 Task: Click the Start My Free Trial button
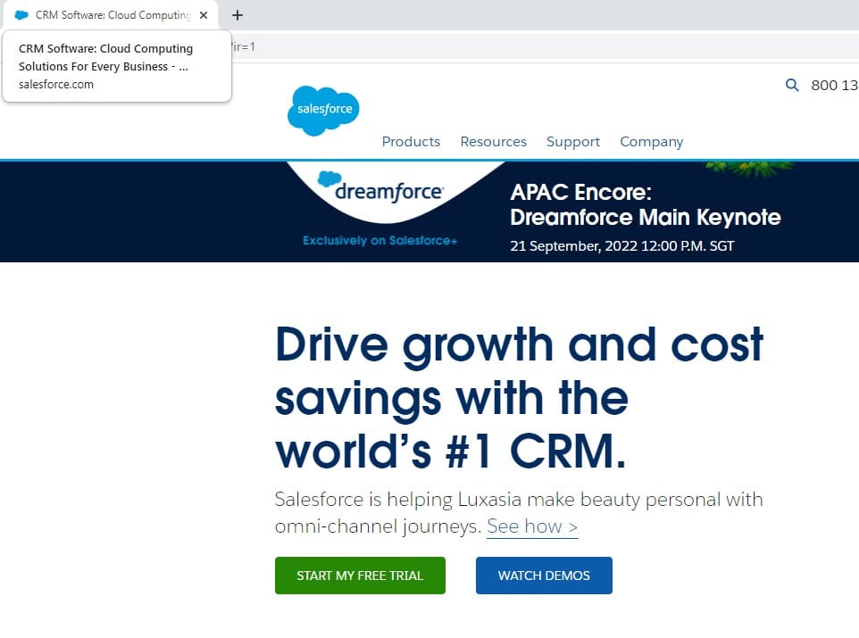click(360, 576)
